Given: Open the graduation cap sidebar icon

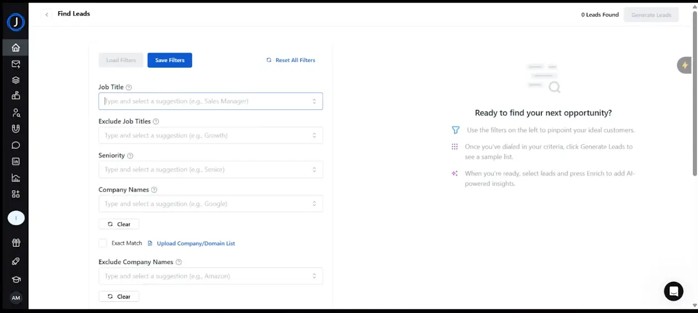Looking at the screenshot, I should [x=16, y=280].
